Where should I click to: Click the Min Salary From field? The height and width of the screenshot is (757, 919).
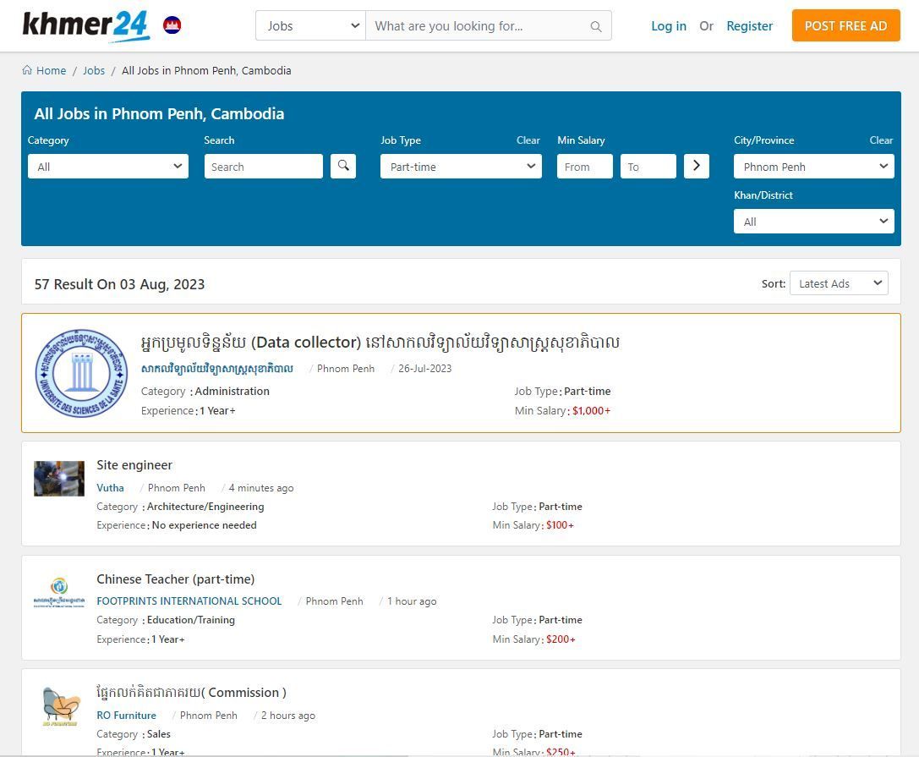pyautogui.click(x=584, y=167)
